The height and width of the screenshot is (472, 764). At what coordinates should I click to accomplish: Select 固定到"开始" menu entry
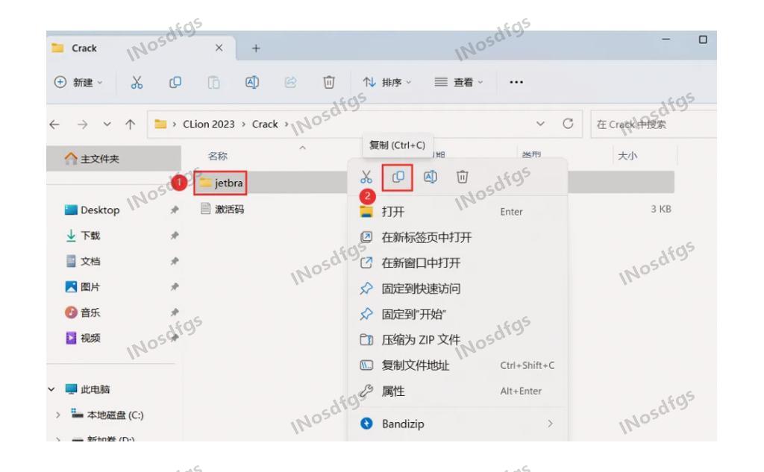[457, 314]
